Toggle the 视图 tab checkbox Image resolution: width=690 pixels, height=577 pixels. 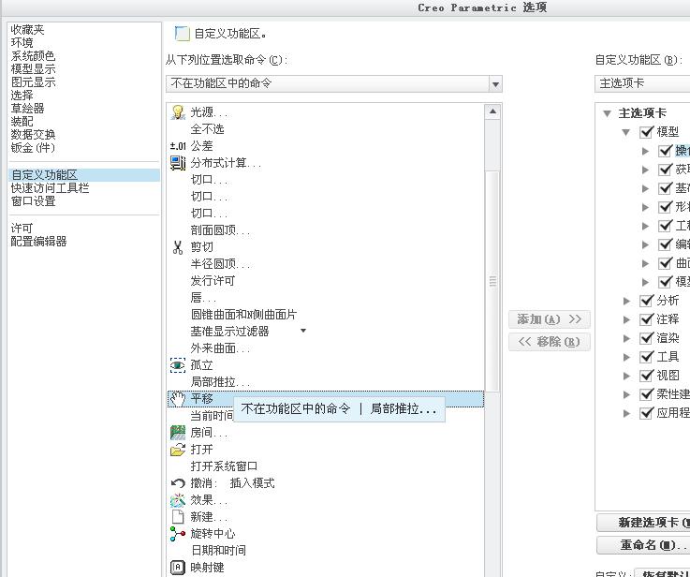pos(646,376)
